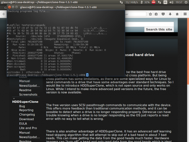The width and height of the screenshot is (189, 142).
Task: Open lower News/Updat... link under HDDSuperClone
Action: (x=30, y=137)
